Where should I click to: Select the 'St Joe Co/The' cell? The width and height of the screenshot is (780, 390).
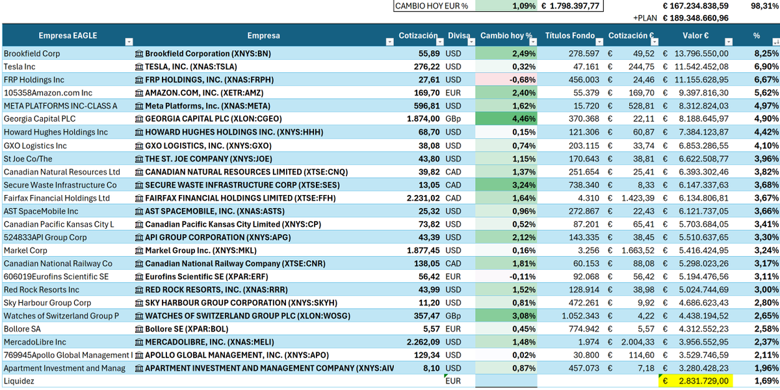(x=67, y=159)
